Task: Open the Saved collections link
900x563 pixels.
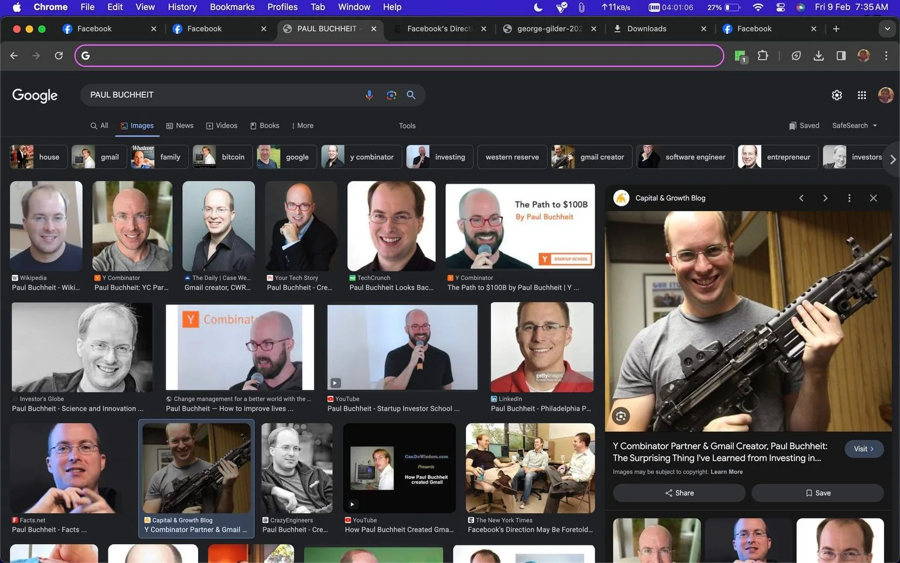Action: 804,126
